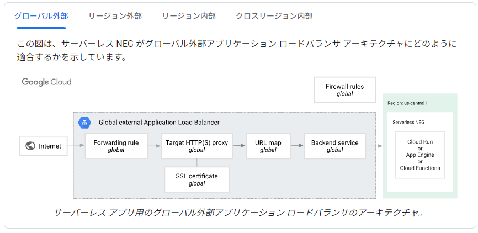Image resolution: width=478 pixels, height=233 pixels.
Task: Click the Global external Application Load Balancer title
Action: 159,123
